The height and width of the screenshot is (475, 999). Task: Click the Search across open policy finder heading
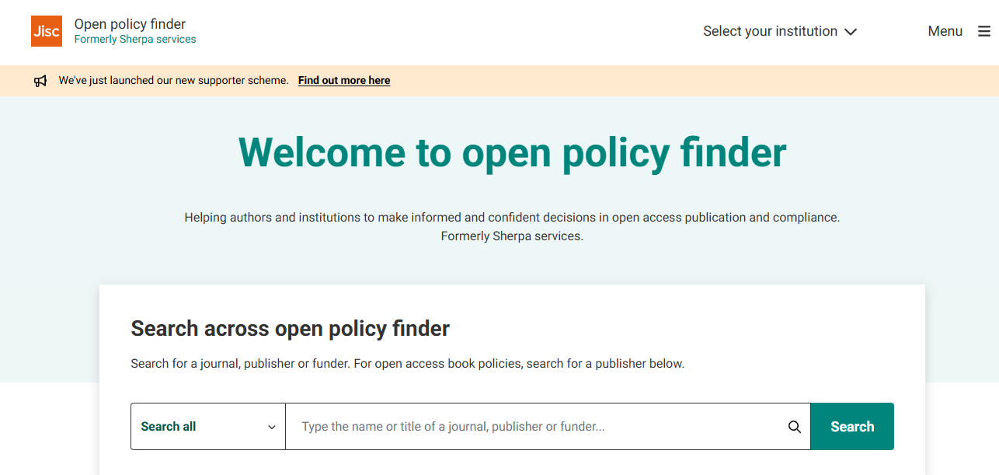(290, 328)
